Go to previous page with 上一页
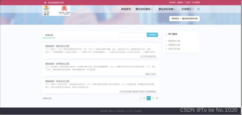This screenshot has height=115, width=242. [142, 98]
